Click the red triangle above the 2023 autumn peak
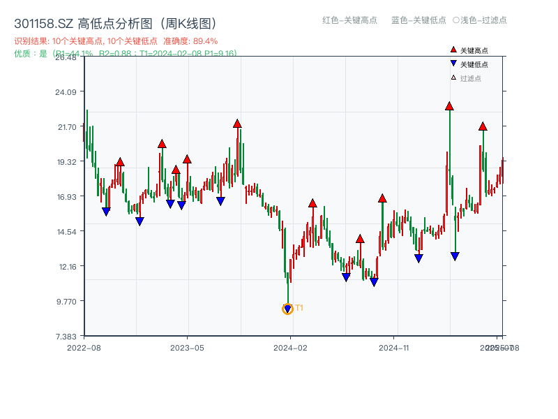558x419 pixels. (236, 124)
